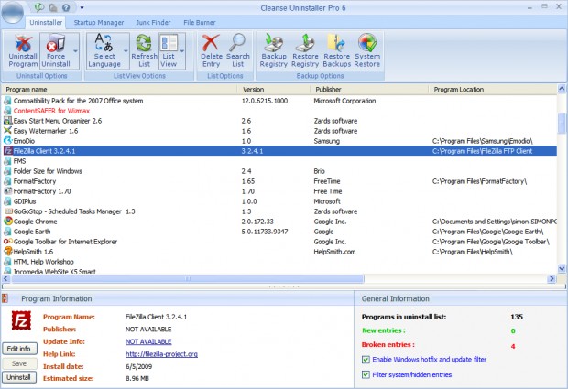This screenshot has height=389, width=568.
Task: Select the ContentSAFER for Wizmax entry
Action: (x=51, y=111)
